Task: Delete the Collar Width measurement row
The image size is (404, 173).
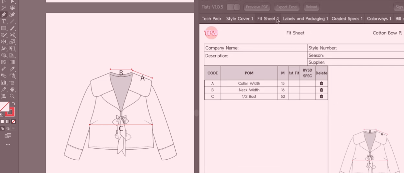Action: pos(322,83)
